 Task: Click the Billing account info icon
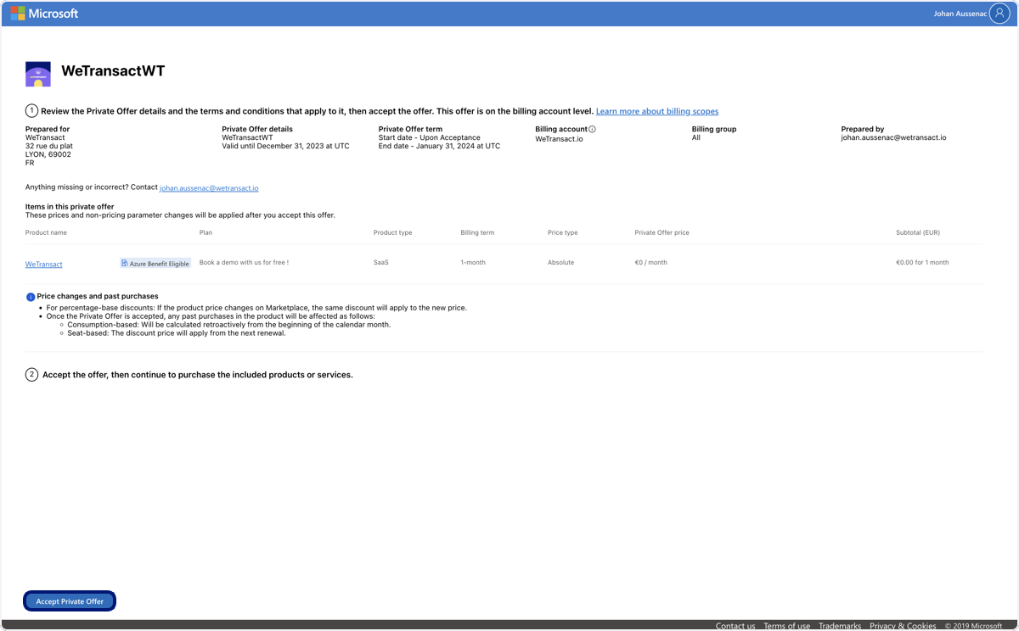592,129
